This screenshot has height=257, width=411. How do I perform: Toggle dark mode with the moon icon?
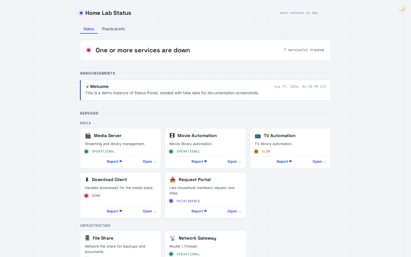(402, 9)
